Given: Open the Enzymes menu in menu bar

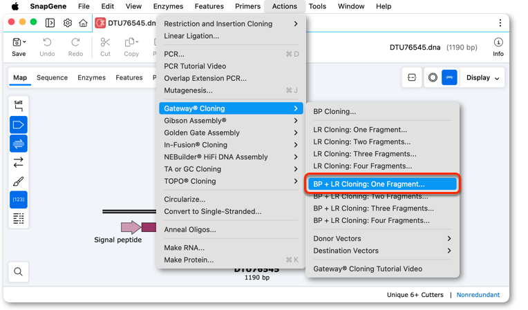Looking at the screenshot, I should [x=168, y=6].
